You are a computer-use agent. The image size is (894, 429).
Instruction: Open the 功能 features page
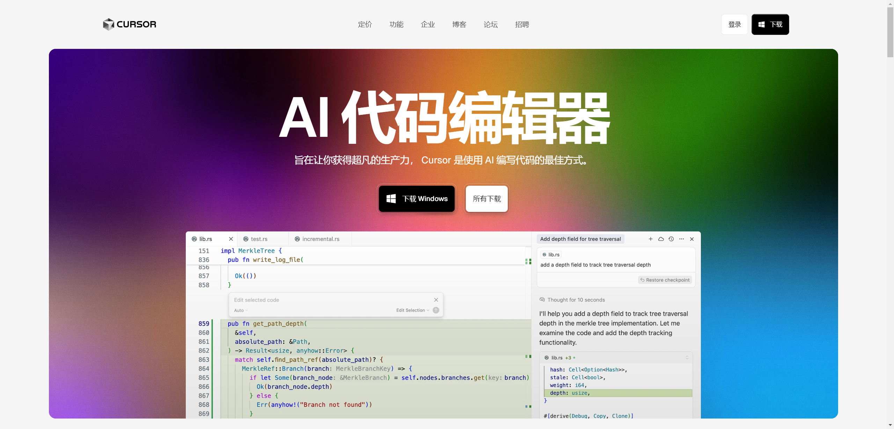pyautogui.click(x=396, y=24)
